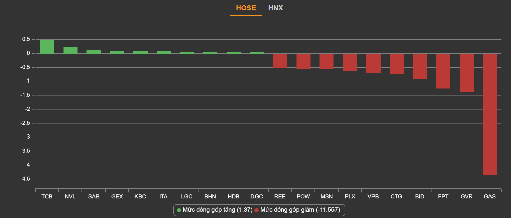Select the CTG red bar

(x=396, y=64)
